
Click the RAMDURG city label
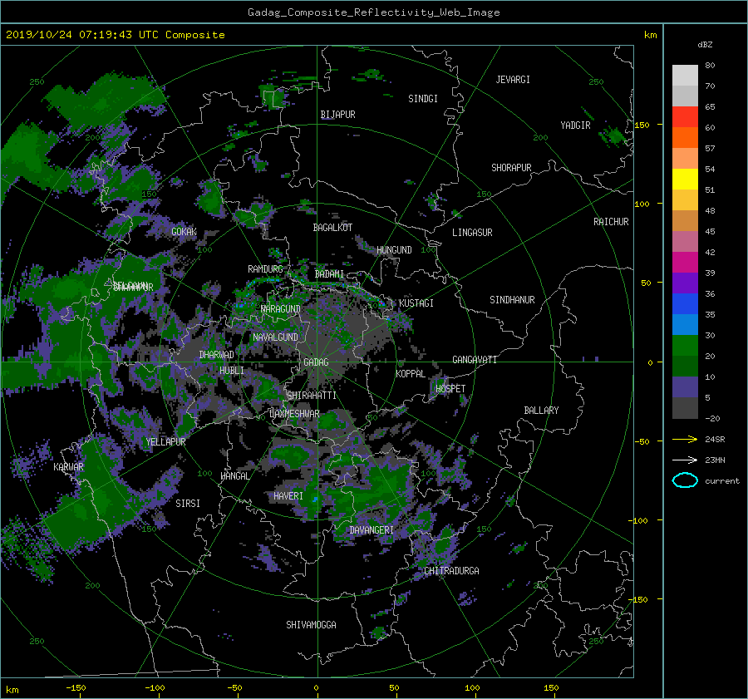click(x=265, y=269)
